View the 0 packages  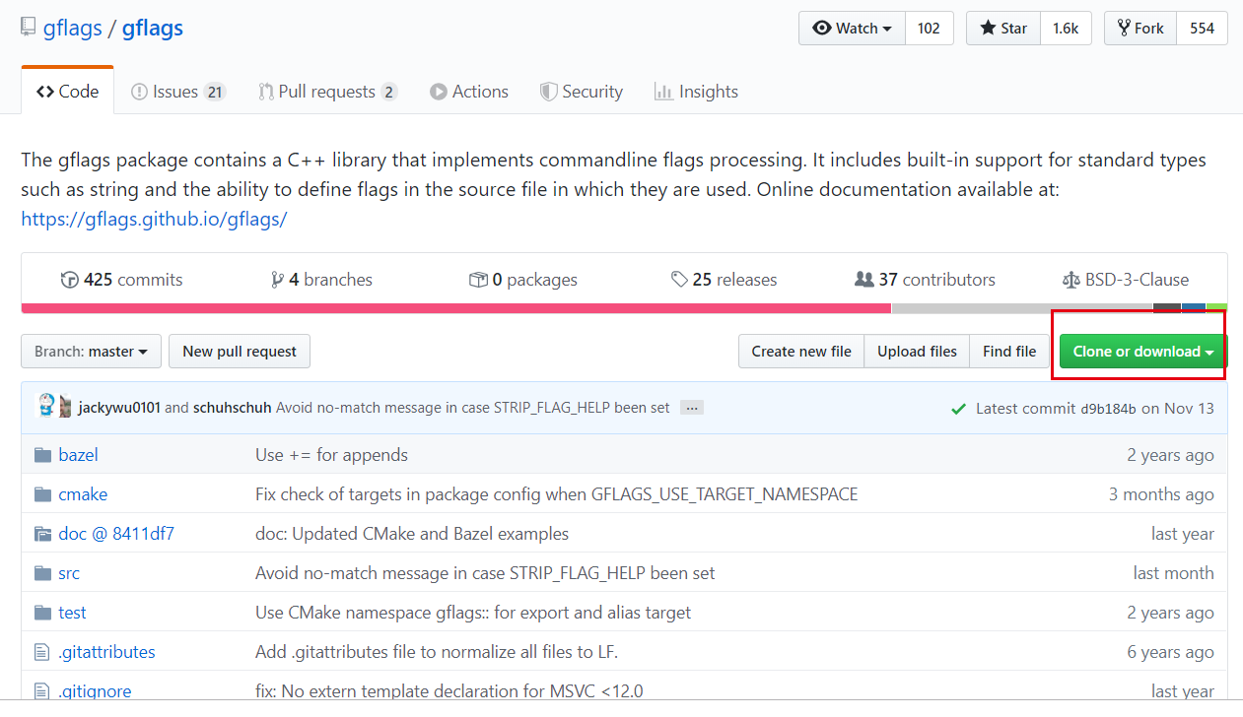click(x=523, y=280)
